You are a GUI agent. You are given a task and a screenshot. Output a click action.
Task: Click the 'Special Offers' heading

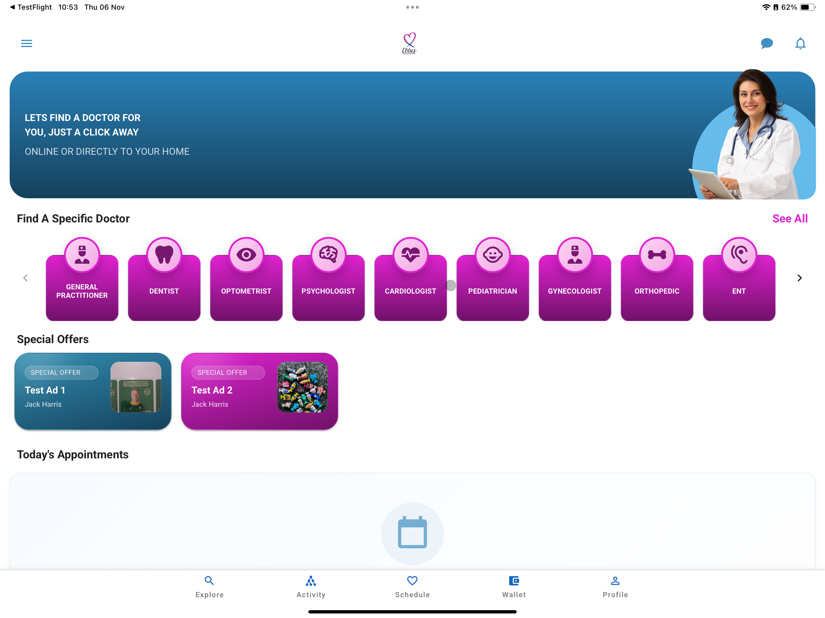53,339
